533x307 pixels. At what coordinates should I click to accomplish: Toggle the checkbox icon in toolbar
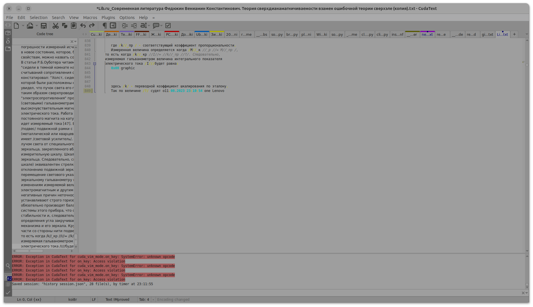click(x=168, y=26)
